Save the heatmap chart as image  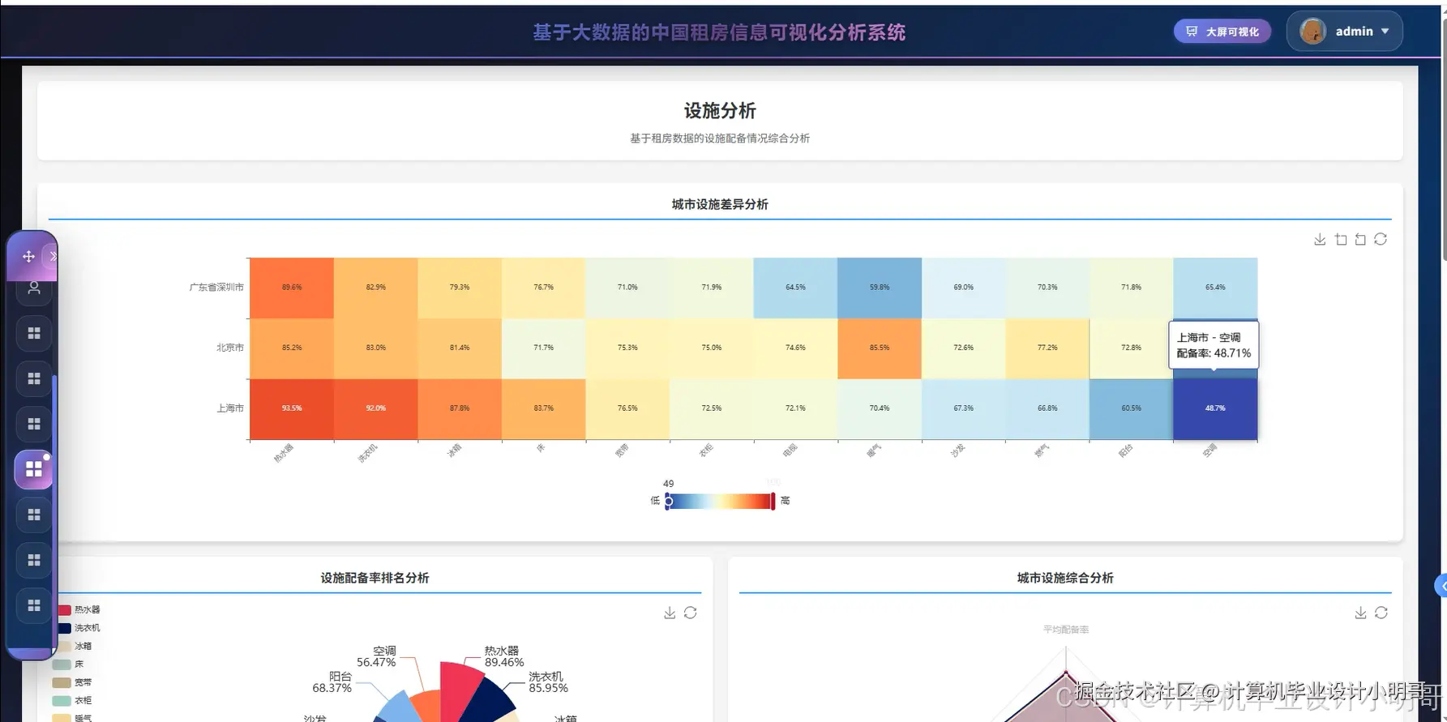pos(1320,239)
